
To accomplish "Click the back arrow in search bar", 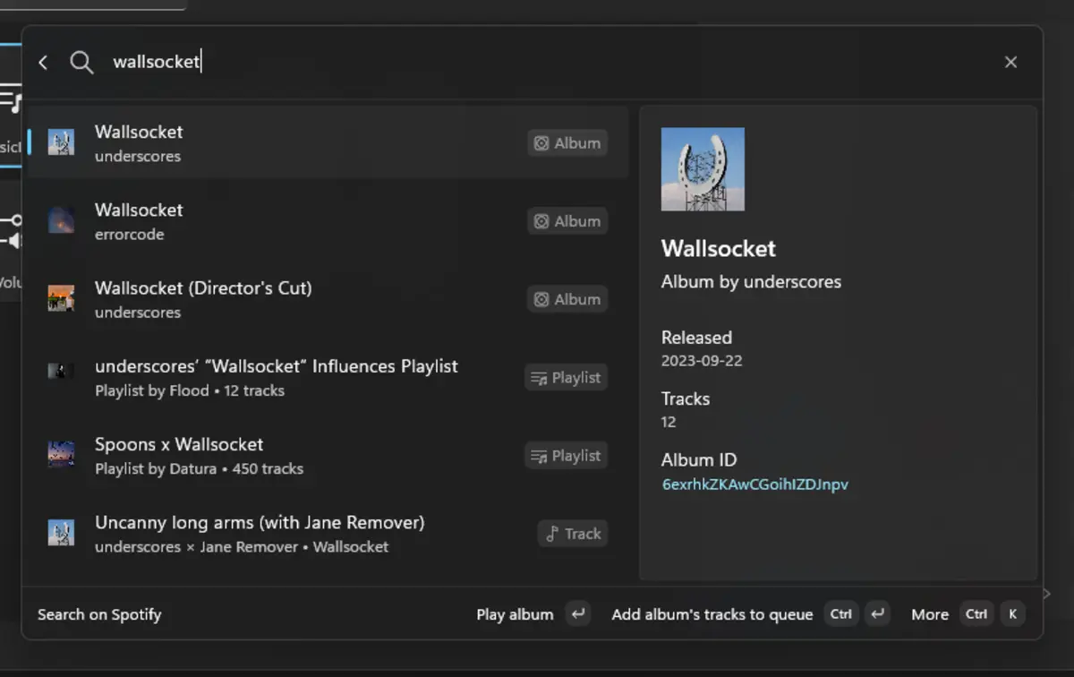I will coord(43,62).
